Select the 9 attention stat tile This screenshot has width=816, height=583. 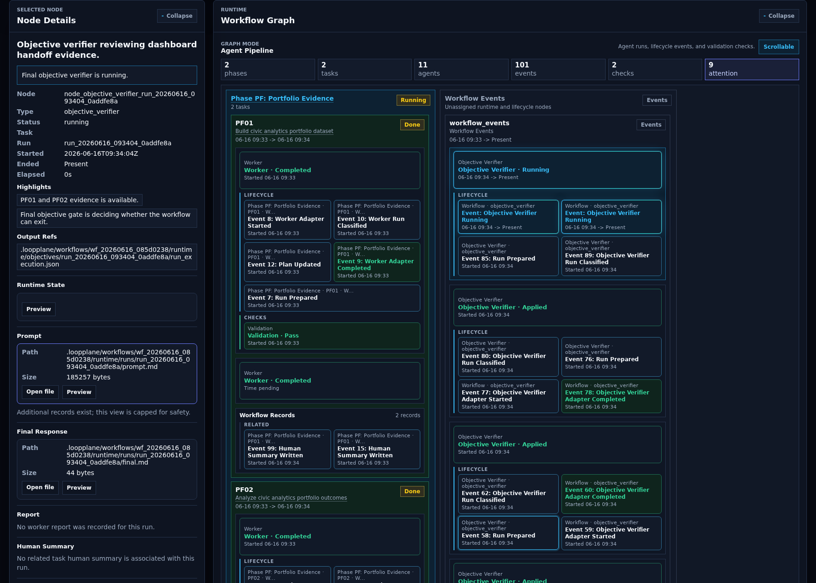[752, 69]
